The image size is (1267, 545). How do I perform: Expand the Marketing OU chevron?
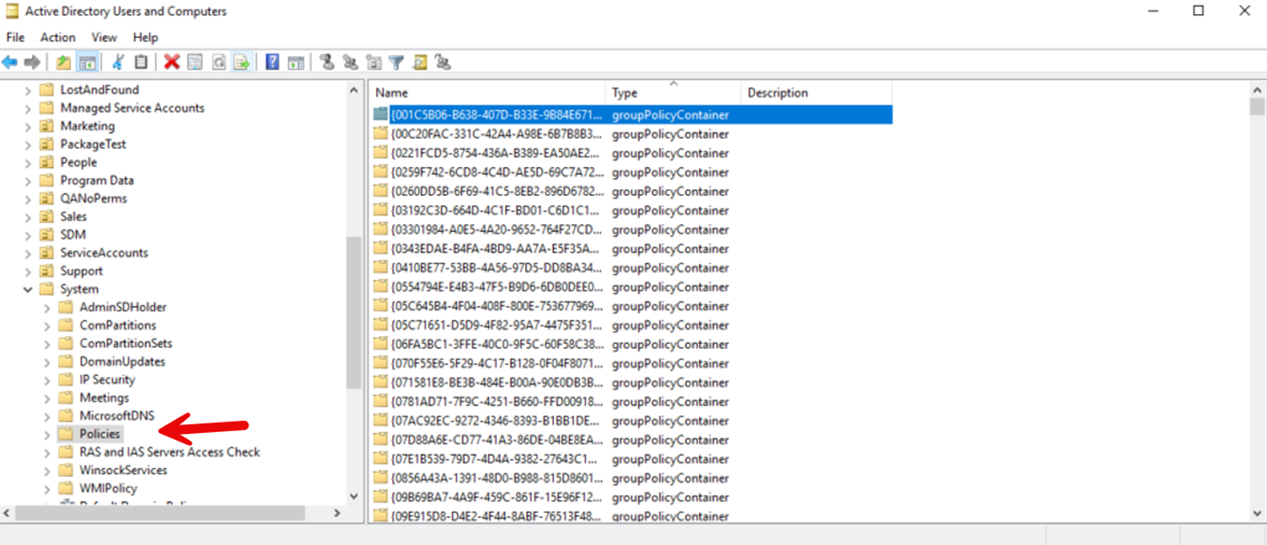(x=27, y=125)
